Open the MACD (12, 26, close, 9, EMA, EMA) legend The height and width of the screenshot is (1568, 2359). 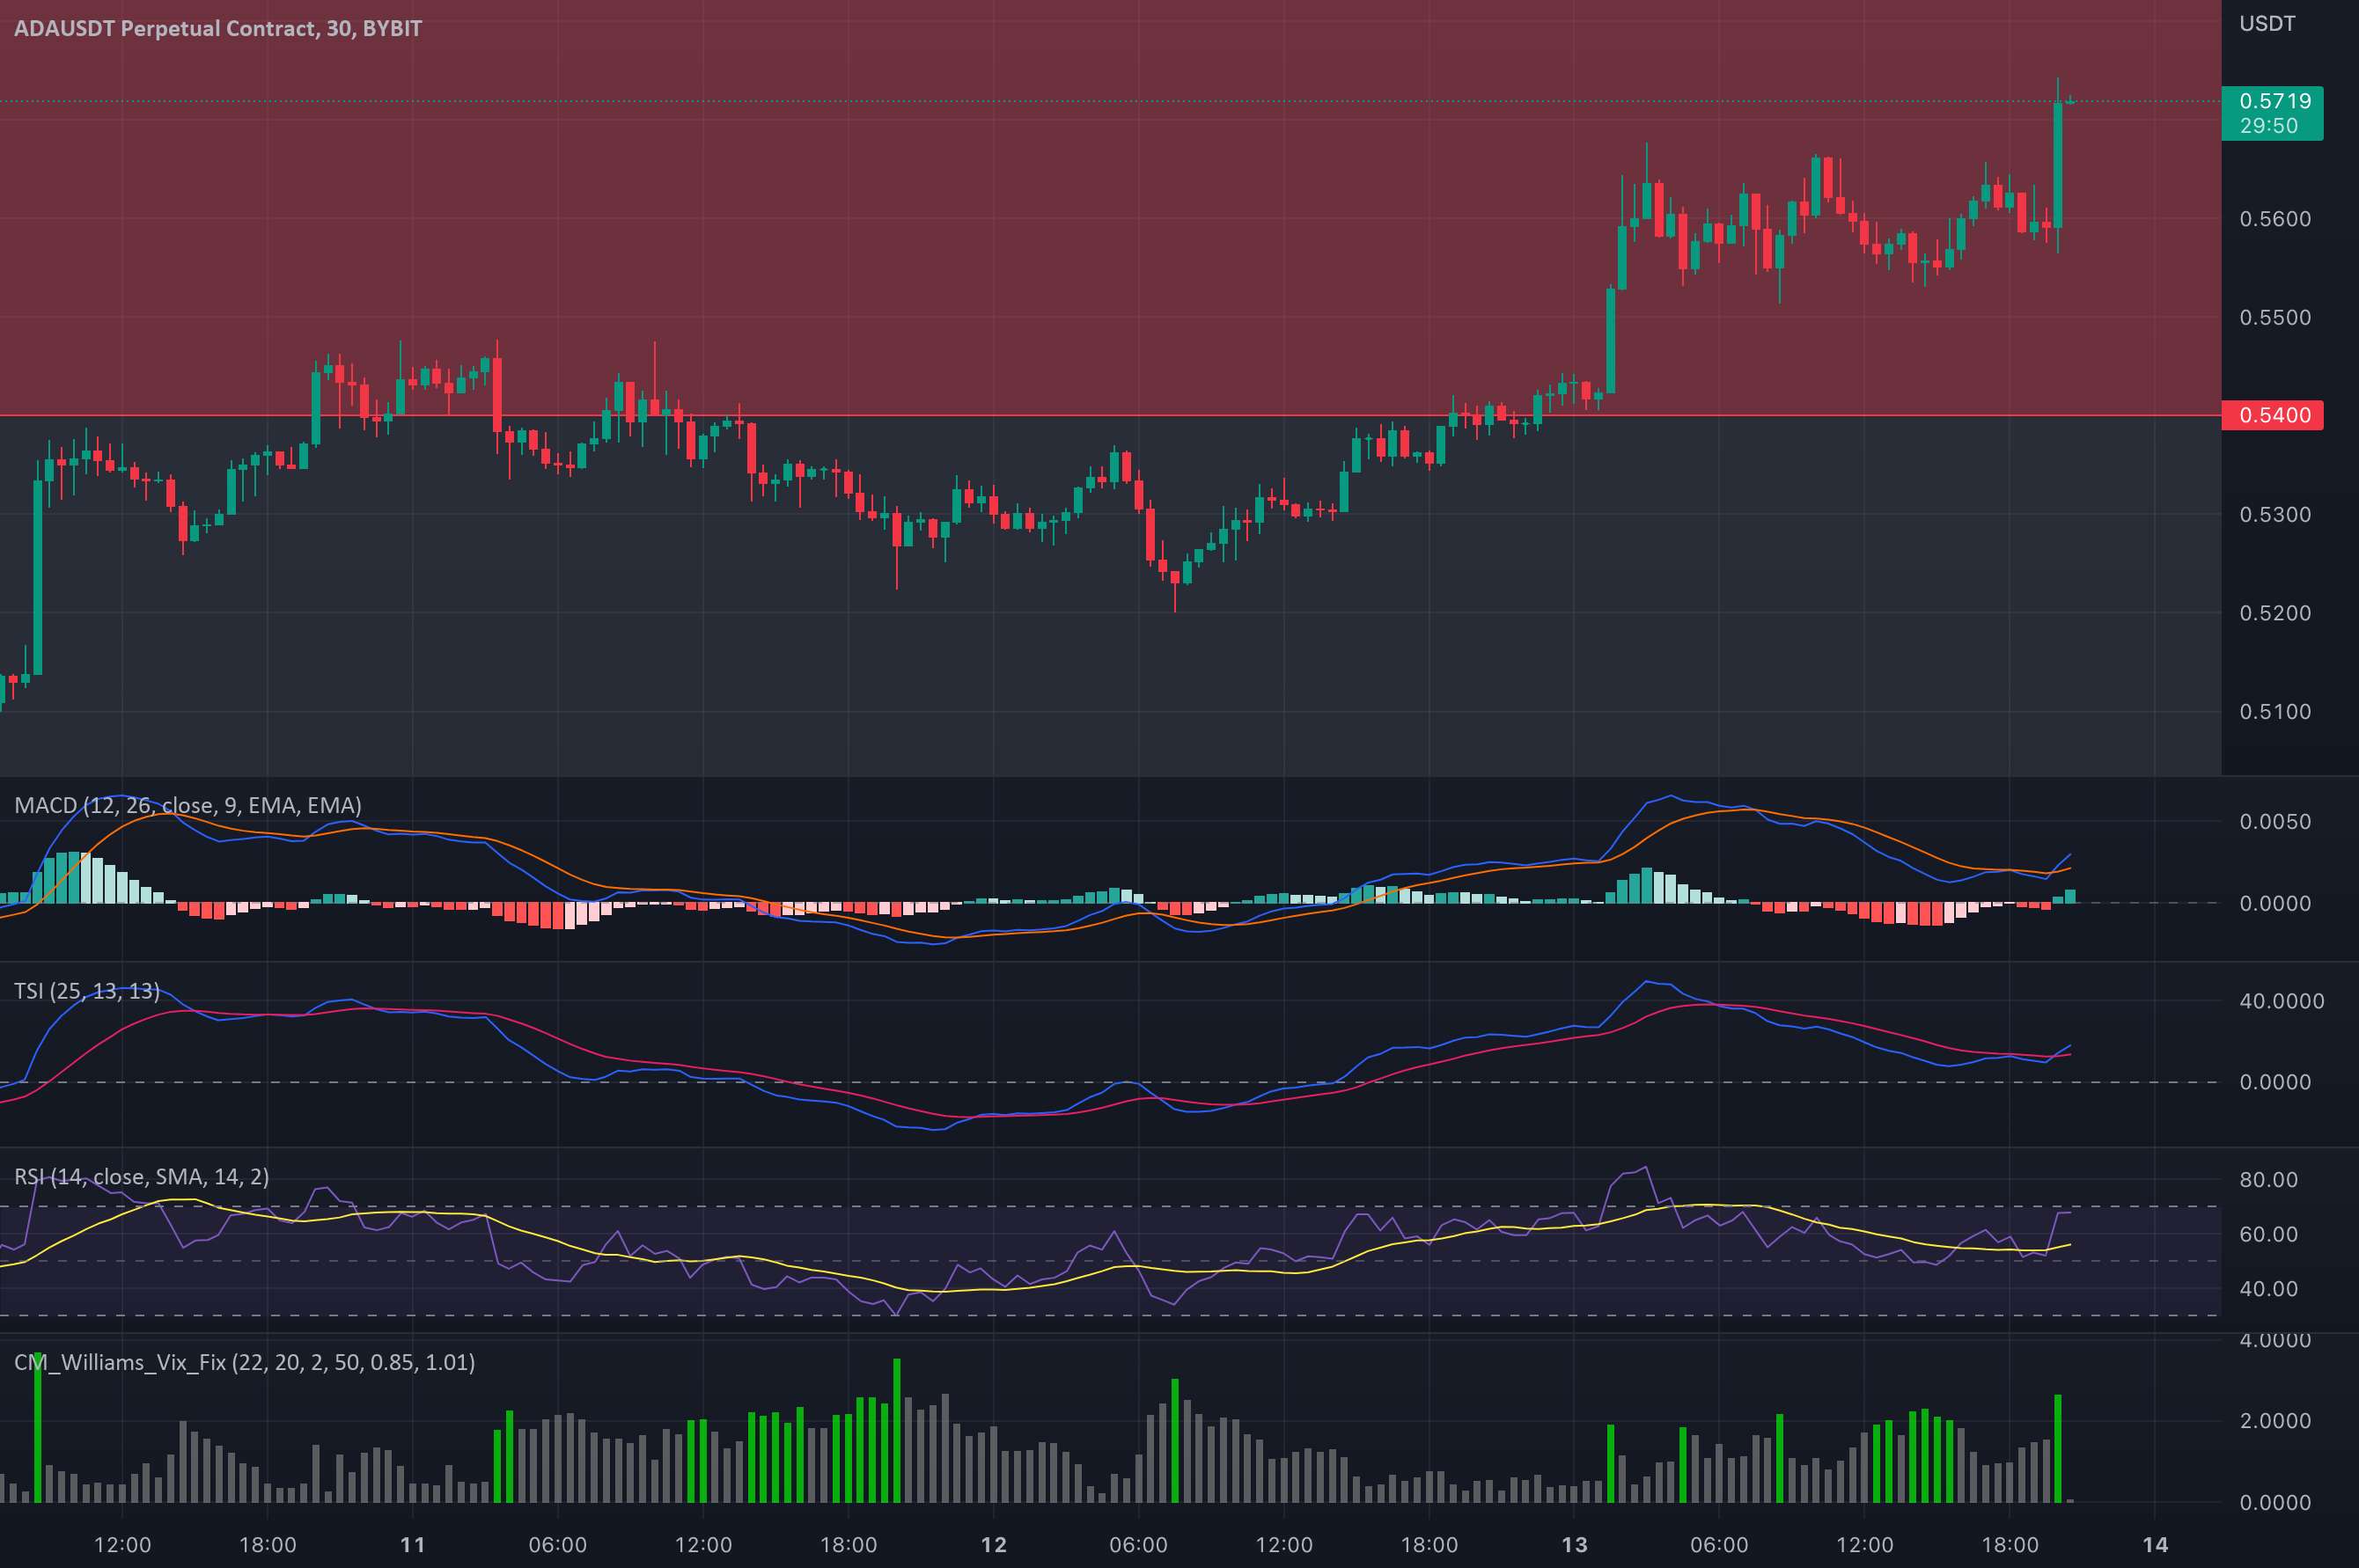[x=188, y=805]
